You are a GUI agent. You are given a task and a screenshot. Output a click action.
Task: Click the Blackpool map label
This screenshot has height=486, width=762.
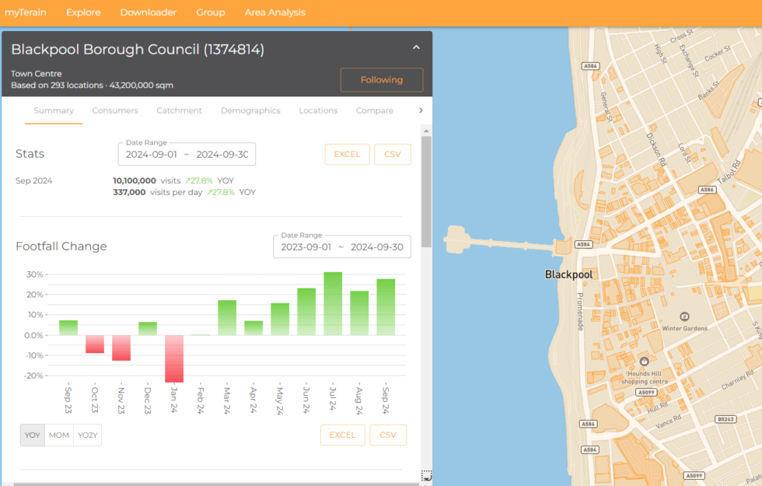[568, 274]
